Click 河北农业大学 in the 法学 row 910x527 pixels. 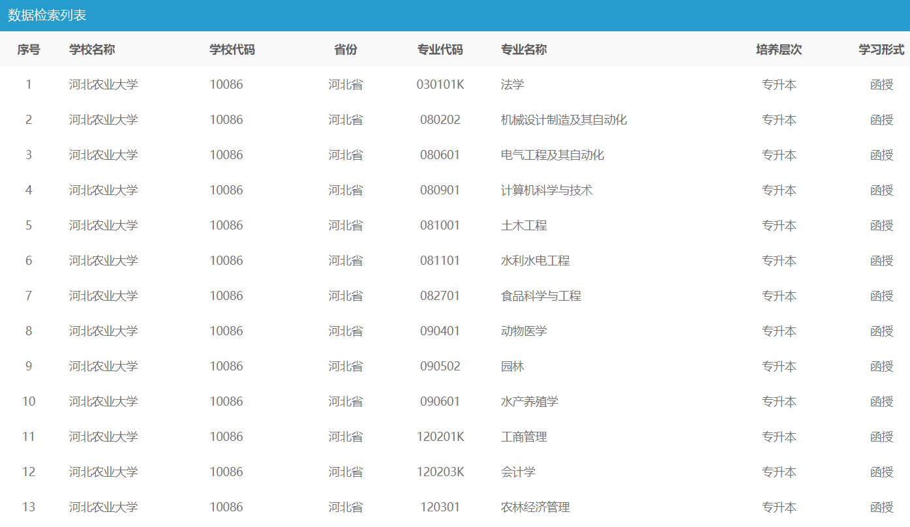[x=104, y=85]
